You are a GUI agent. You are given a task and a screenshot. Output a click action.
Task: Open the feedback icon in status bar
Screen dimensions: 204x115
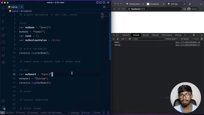pos(104,113)
